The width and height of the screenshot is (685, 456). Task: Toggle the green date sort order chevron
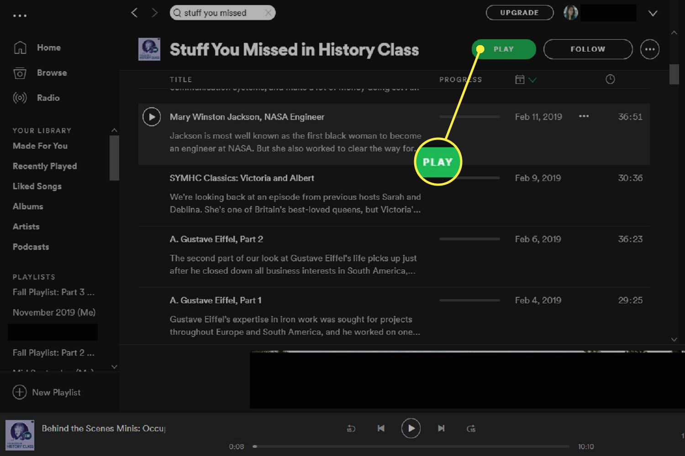532,80
